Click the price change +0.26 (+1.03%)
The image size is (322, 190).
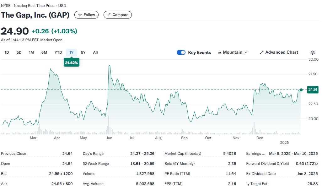54,31
